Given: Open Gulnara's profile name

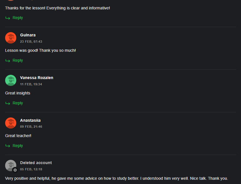Looking at the screenshot, I should 28,35.
